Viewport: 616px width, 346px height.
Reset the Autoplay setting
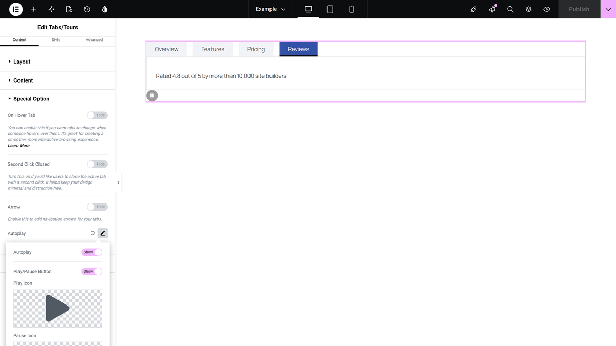point(93,233)
